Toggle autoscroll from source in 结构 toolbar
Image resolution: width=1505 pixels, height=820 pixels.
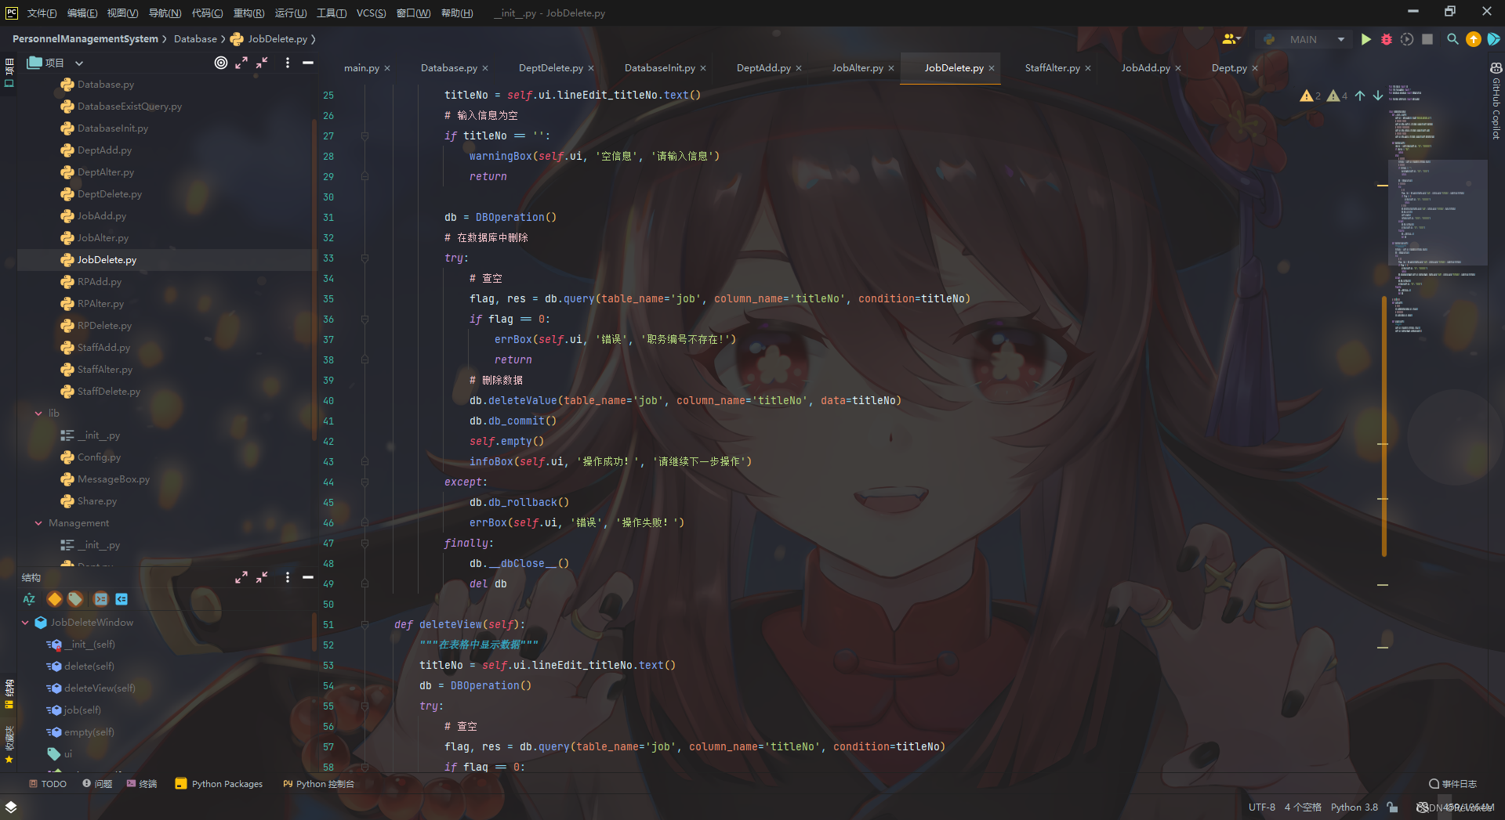click(x=121, y=599)
